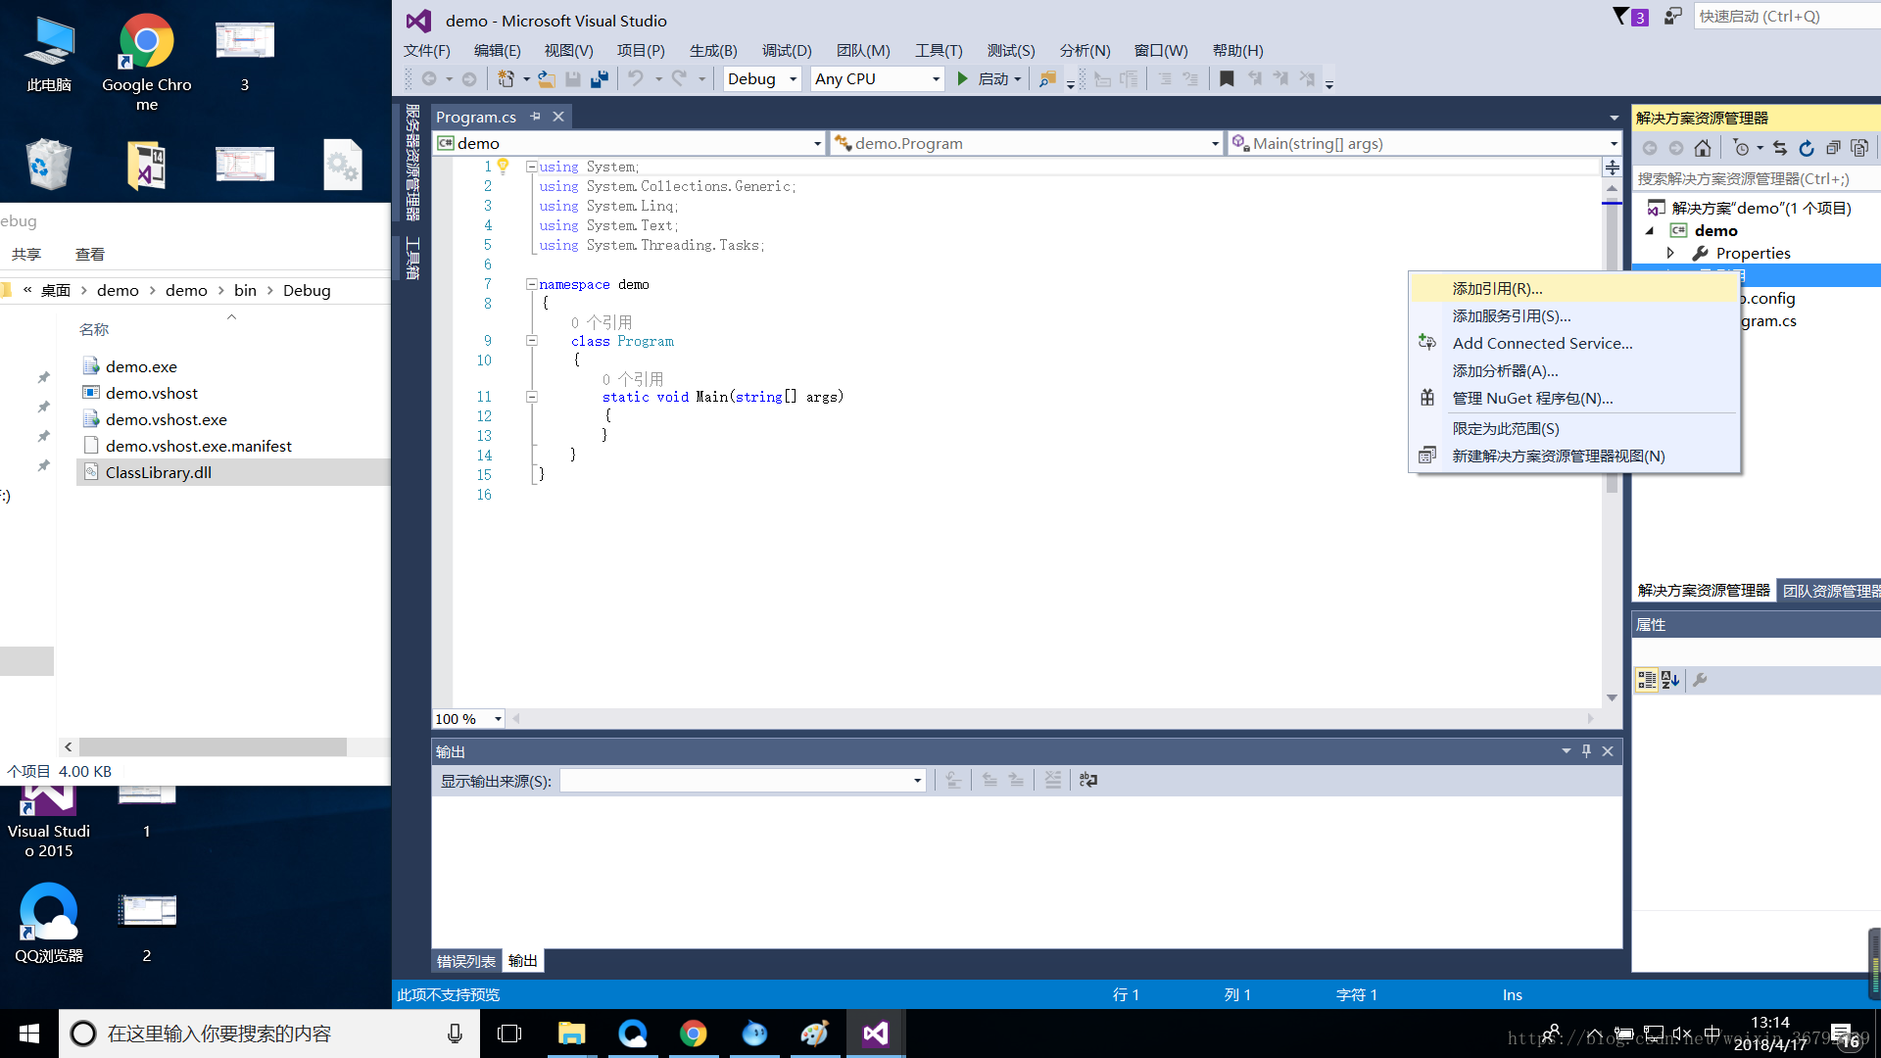Click Sync with Active Document icon
This screenshot has height=1058, width=1881.
pyautogui.click(x=1780, y=148)
